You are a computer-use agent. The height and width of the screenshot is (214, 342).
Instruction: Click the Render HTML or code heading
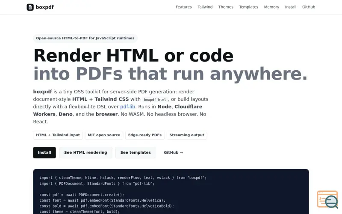point(133,56)
